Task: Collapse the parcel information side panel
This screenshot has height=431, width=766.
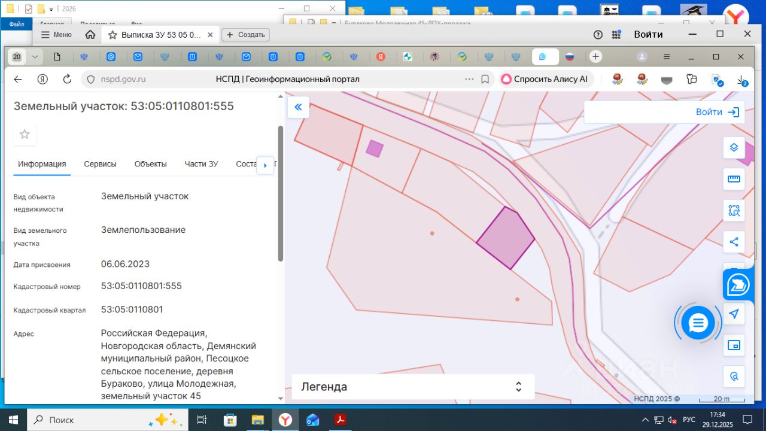Action: (298, 108)
